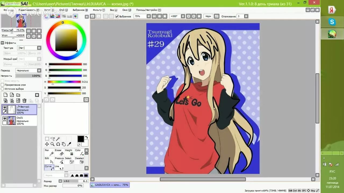344x193 pixels.
Task: Swap foreground and background colors
Action: coord(87,138)
